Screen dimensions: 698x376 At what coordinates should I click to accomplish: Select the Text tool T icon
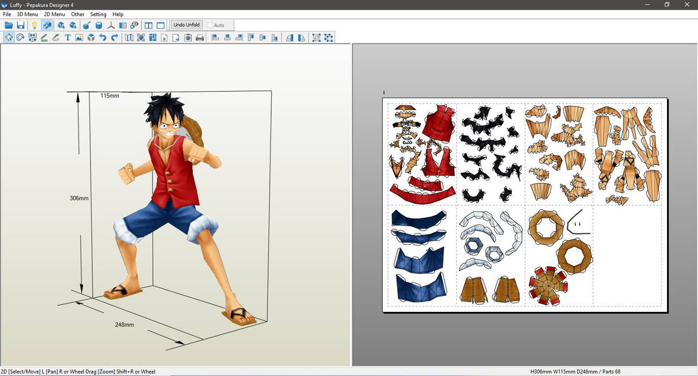coord(67,38)
